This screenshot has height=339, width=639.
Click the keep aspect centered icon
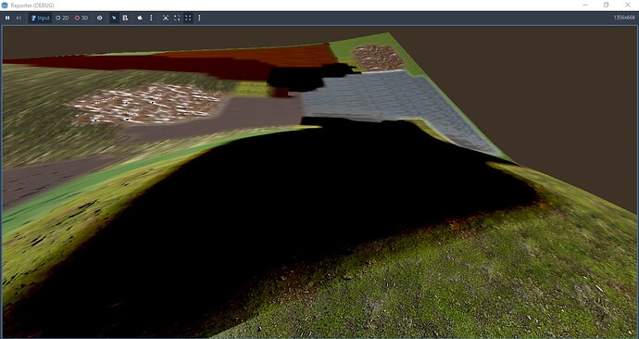[166, 18]
